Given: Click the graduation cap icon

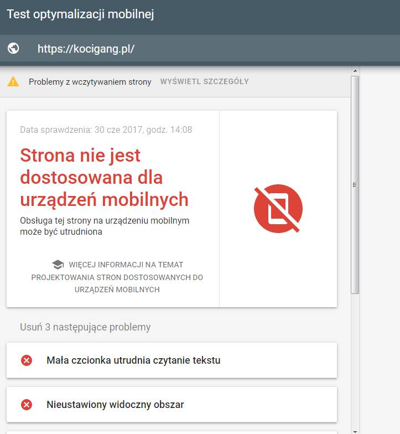Looking at the screenshot, I should coord(58,265).
